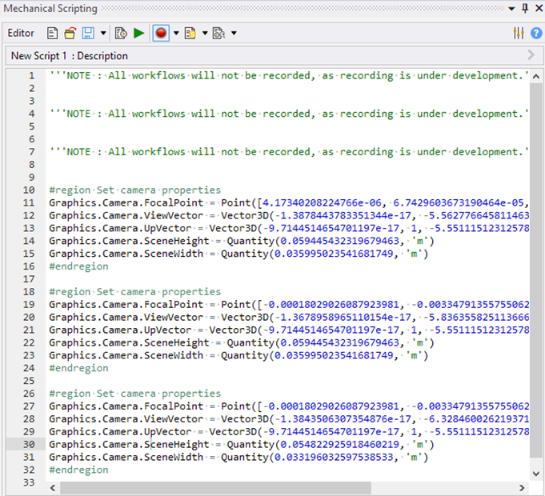
Task: Open the button editor dropdown arrow
Action: tap(233, 33)
